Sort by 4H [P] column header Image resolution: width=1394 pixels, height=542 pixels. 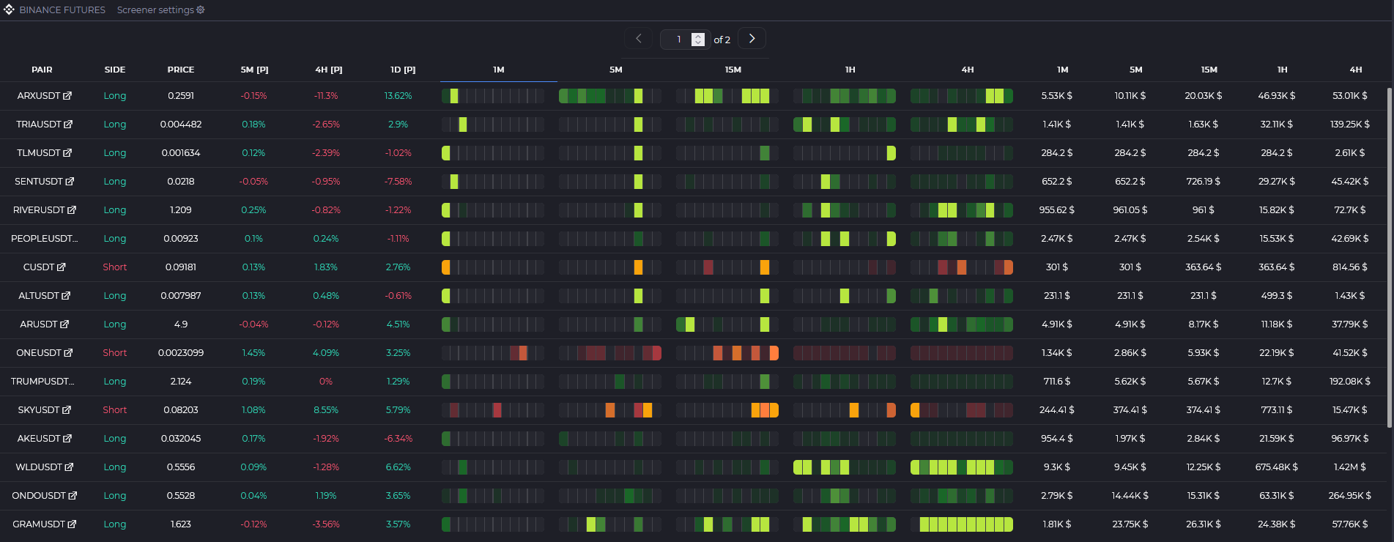point(329,70)
